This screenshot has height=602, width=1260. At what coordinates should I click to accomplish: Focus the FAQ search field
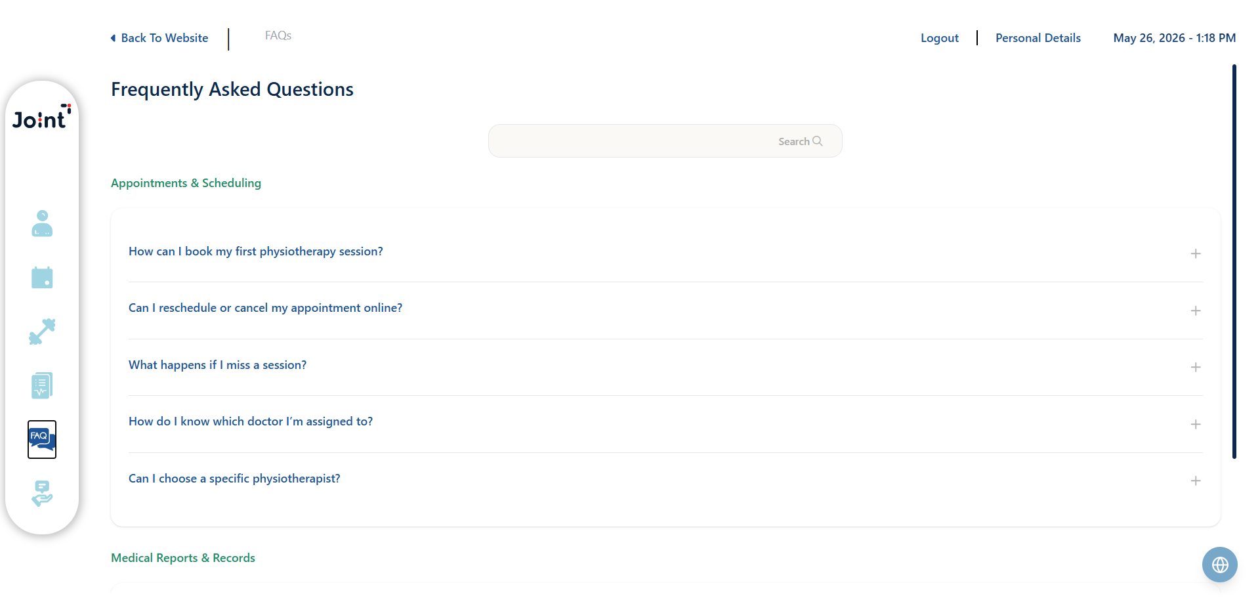665,141
